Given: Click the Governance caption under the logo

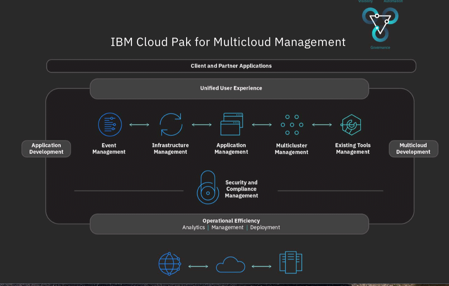Looking at the screenshot, I should [380, 48].
